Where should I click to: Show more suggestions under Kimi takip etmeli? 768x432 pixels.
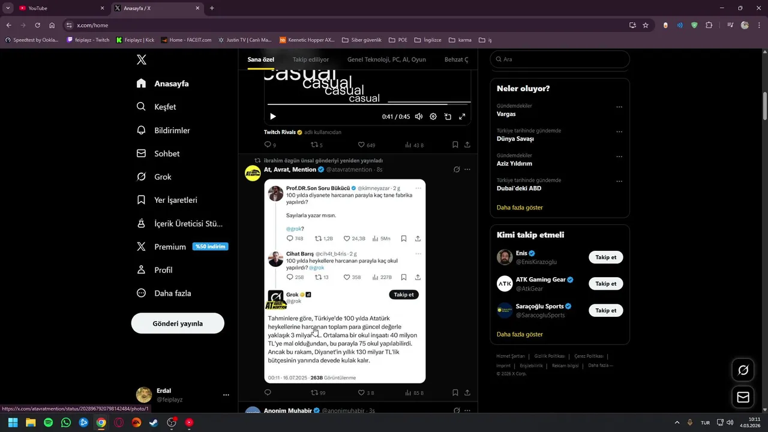[520, 334]
